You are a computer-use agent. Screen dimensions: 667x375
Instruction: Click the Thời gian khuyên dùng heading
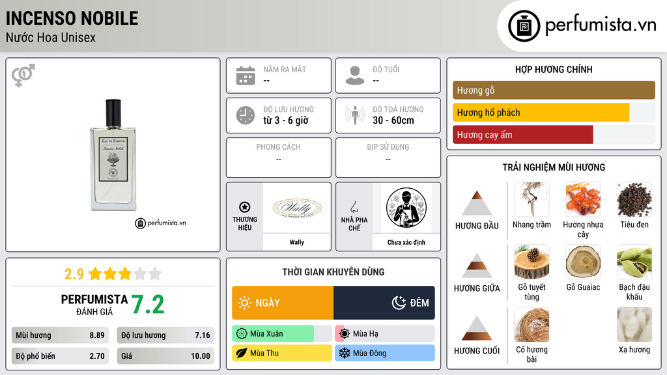tap(333, 271)
